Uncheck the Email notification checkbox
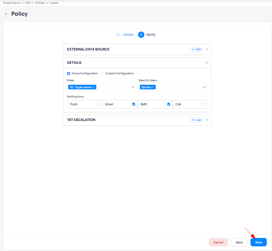 point(134,104)
